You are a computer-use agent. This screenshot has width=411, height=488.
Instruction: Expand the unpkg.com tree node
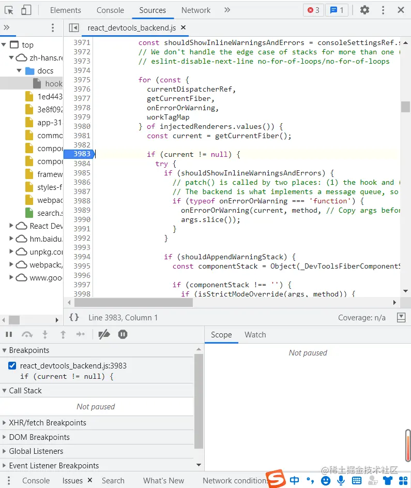[11, 252]
